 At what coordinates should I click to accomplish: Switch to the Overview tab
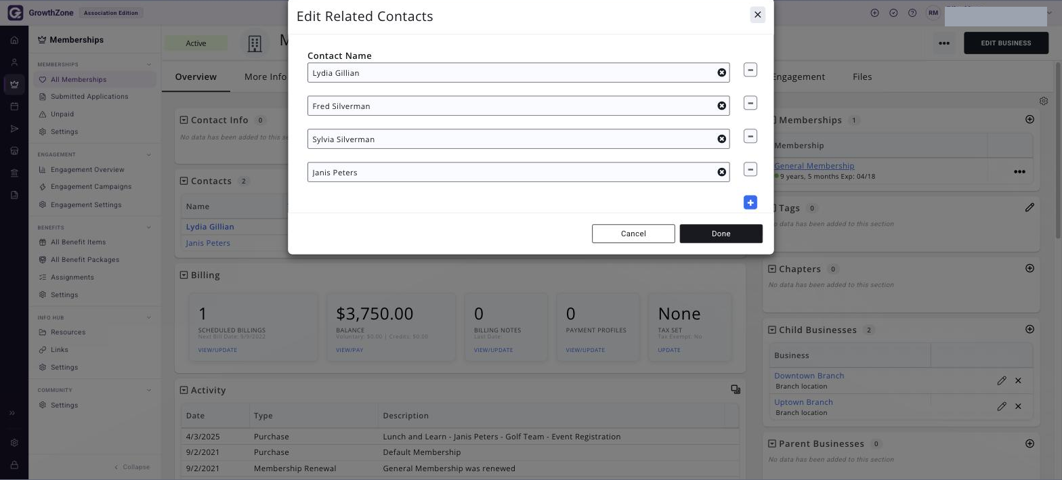(196, 77)
